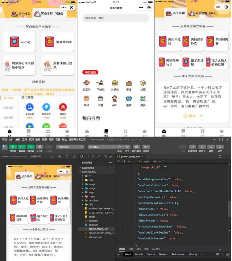The image size is (232, 261).
Task: Click the Clear Cache (清缓存) icon
Action: point(146,147)
